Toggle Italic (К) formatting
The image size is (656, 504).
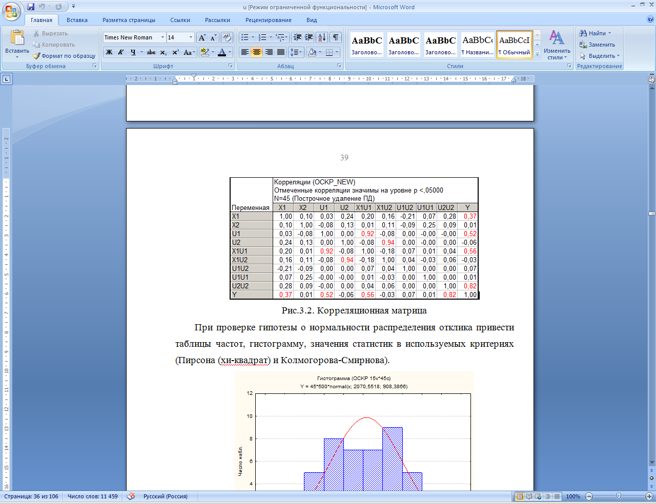pos(121,52)
